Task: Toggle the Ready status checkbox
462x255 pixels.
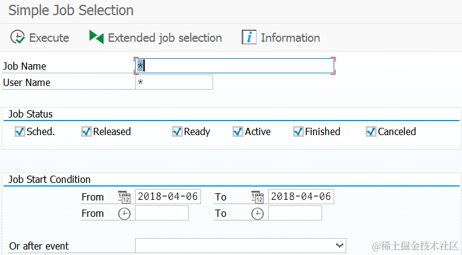Action: pyautogui.click(x=177, y=131)
